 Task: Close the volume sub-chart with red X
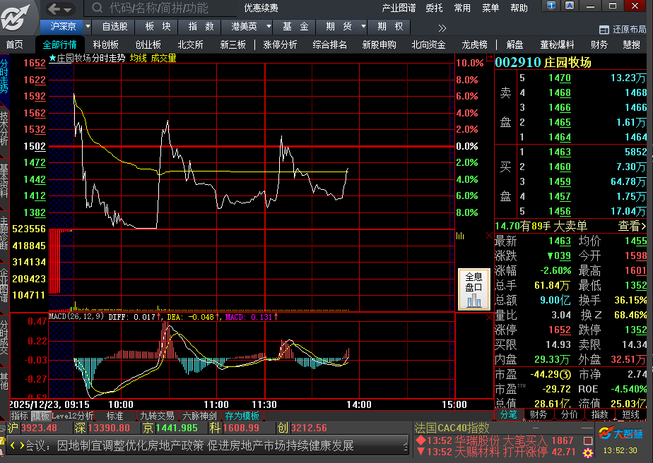(x=489, y=236)
